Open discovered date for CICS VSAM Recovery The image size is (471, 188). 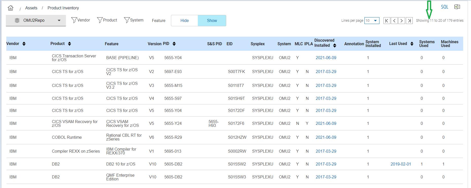click(x=326, y=123)
